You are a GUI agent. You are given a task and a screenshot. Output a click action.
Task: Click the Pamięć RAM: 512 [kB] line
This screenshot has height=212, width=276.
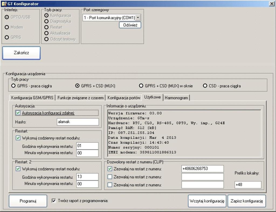coord(132,128)
